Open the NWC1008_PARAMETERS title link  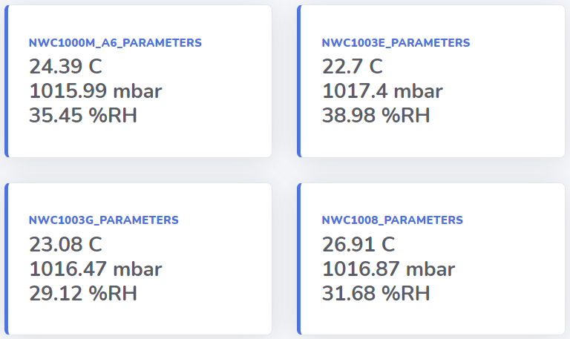[392, 220]
